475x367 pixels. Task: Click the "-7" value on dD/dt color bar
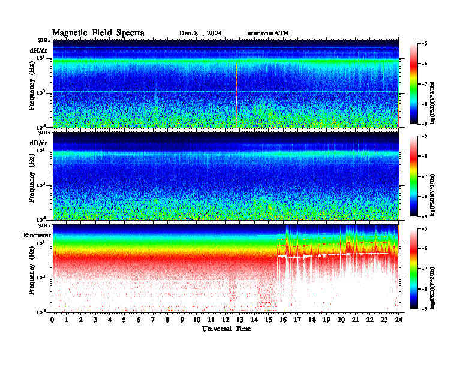(425, 176)
